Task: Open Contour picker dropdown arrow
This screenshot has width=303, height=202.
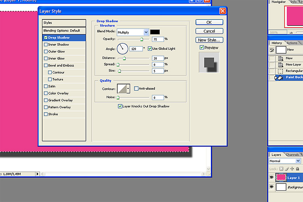Action: 128,88
